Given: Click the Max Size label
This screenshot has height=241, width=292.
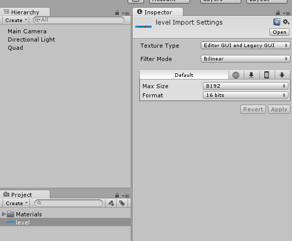Looking at the screenshot, I should [x=155, y=86].
